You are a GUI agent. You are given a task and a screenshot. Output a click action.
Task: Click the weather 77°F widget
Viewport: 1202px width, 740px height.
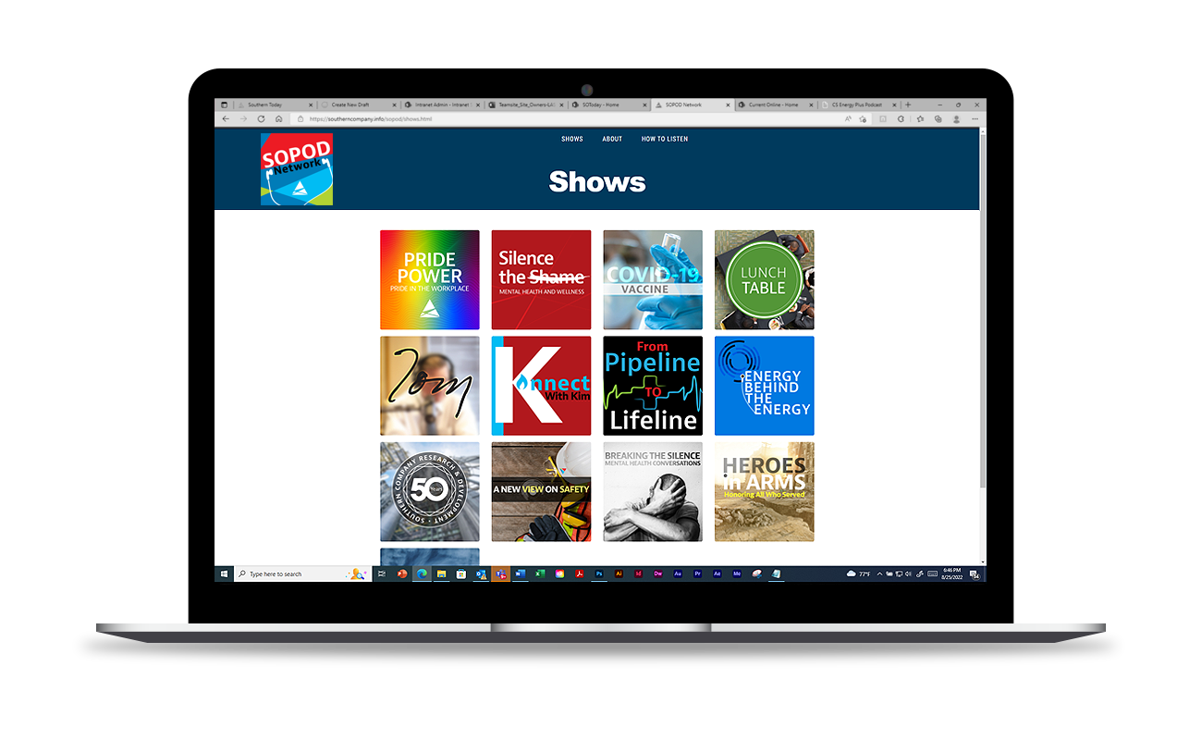[858, 574]
